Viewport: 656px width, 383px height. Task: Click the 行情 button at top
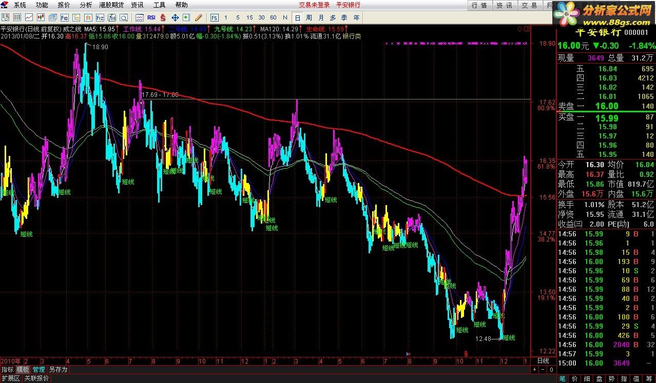click(479, 5)
